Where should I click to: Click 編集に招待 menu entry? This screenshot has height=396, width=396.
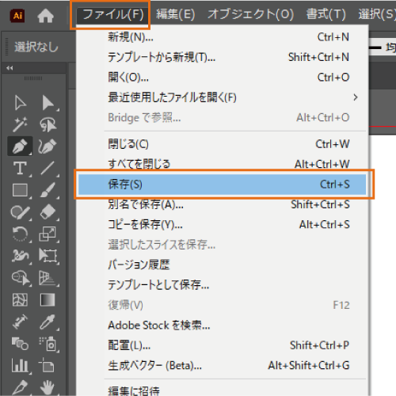point(222,390)
